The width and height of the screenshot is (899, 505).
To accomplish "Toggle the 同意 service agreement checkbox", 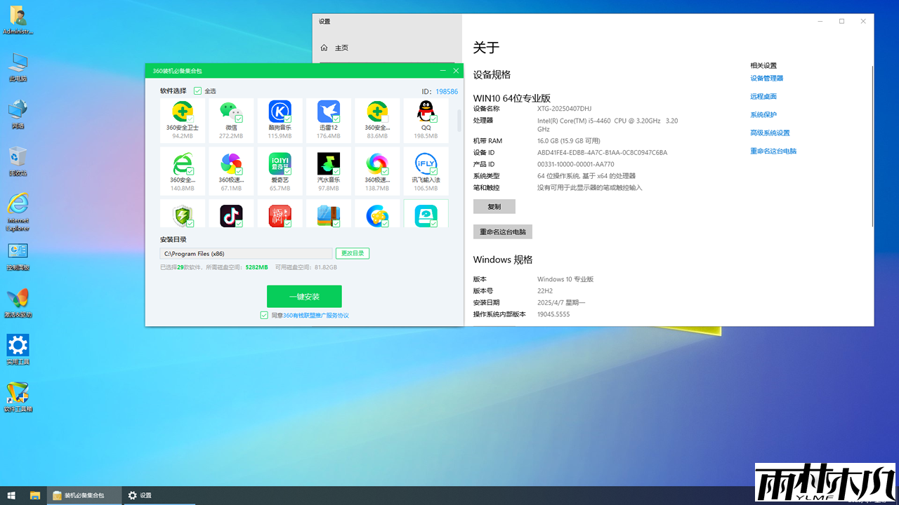I will tap(264, 316).
